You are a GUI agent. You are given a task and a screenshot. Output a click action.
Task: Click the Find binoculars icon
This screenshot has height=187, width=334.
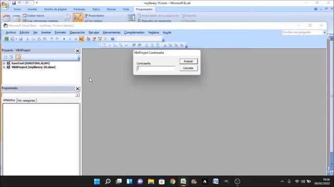(x=45, y=39)
